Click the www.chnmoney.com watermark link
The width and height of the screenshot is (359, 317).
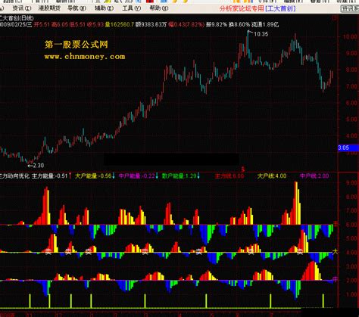(x=85, y=57)
